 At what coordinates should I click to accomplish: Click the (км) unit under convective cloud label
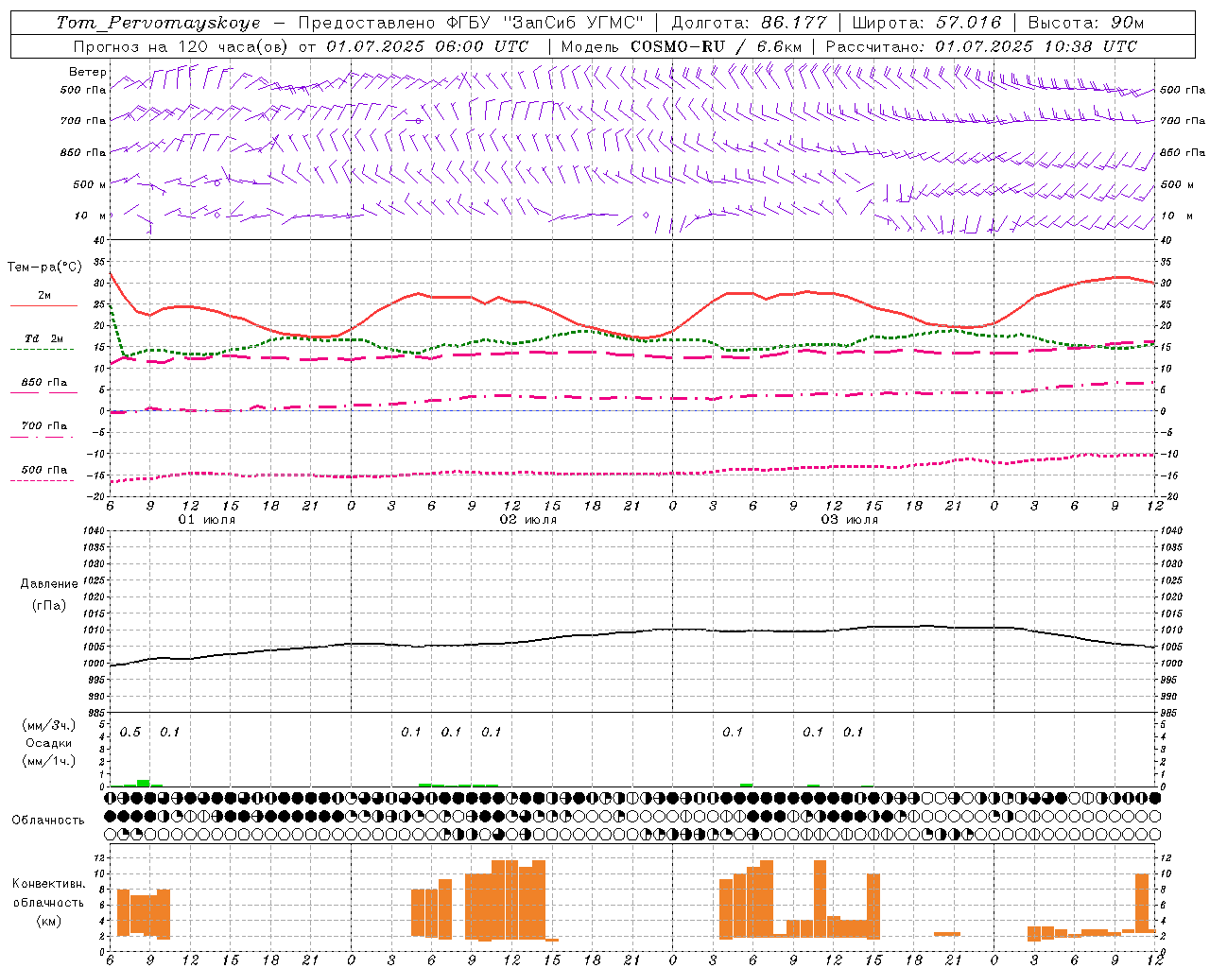pos(48,921)
